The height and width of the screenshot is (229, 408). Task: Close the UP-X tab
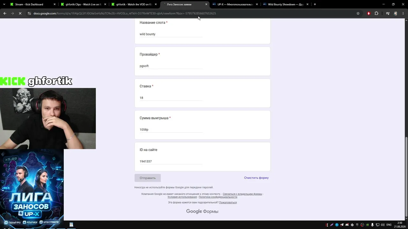257,4
